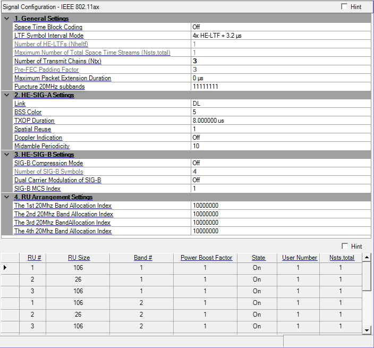The image size is (374, 348).
Task: Open the LTF Symbol Interval Mode link
Action: click(x=49, y=36)
